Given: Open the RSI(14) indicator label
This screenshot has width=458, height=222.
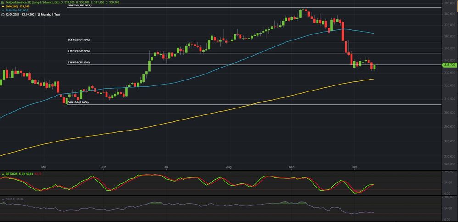Looking at the screenshot, I should click(x=11, y=199).
